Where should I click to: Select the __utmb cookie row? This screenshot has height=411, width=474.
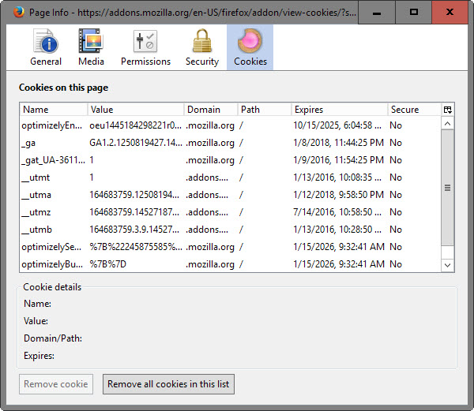coord(231,230)
